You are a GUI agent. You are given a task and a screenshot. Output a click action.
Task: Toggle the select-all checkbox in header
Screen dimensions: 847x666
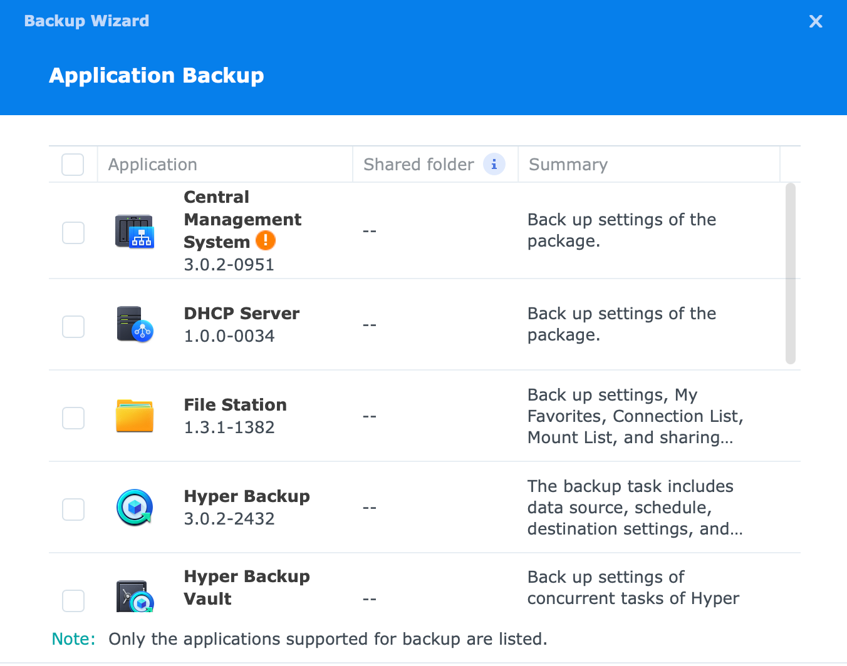[73, 165]
